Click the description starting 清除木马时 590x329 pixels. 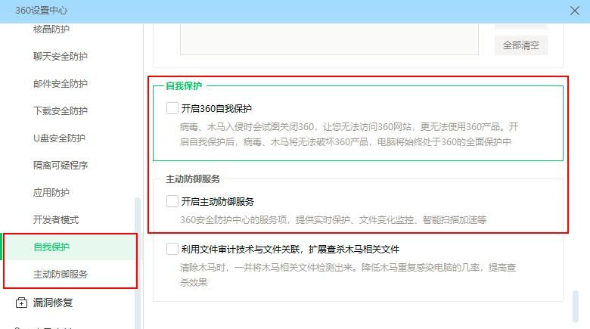click(x=348, y=275)
